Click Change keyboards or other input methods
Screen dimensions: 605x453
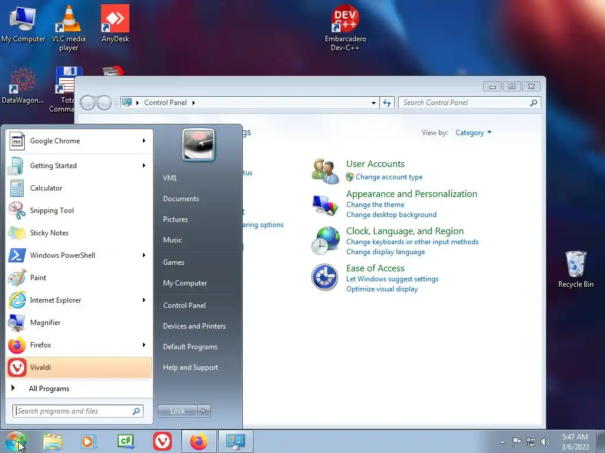point(412,242)
